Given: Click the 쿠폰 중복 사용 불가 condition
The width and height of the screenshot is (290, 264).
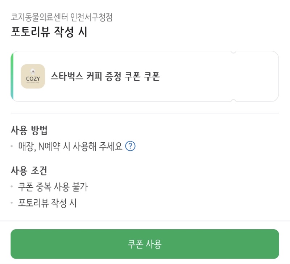Looking at the screenshot, I should (x=53, y=187).
